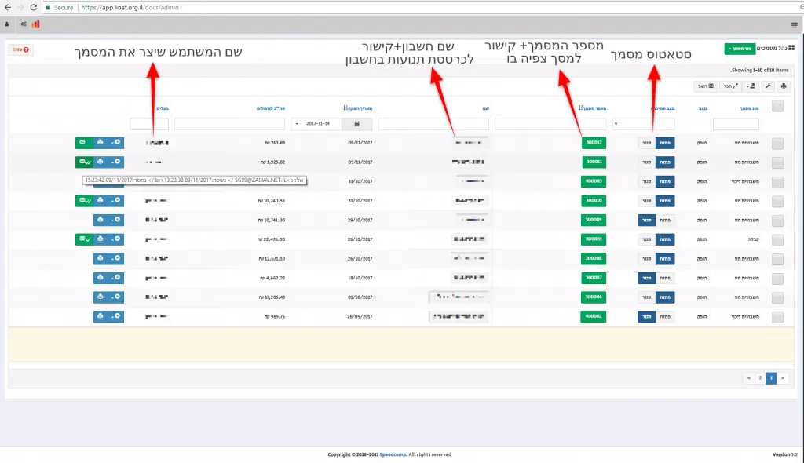This screenshot has width=804, height=463.
Task: Click the user profile icon in the top bar
Action: [x=7, y=24]
